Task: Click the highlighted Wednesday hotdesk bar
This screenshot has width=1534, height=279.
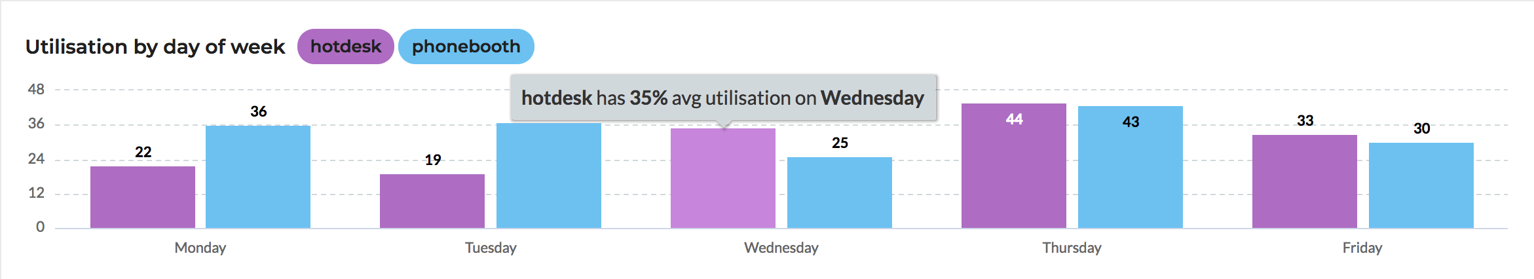Action: [723, 178]
